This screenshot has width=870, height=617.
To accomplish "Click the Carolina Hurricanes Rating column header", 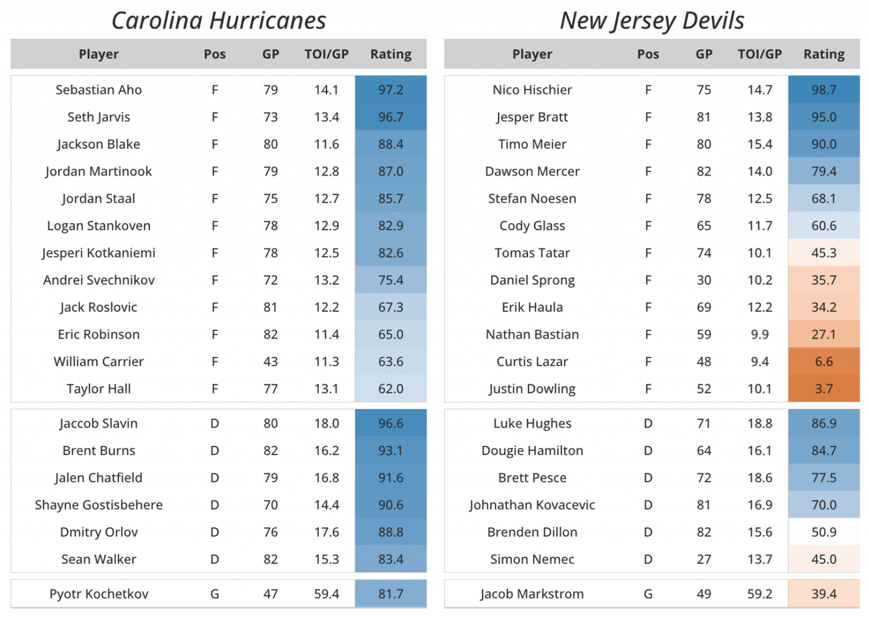I will [391, 54].
